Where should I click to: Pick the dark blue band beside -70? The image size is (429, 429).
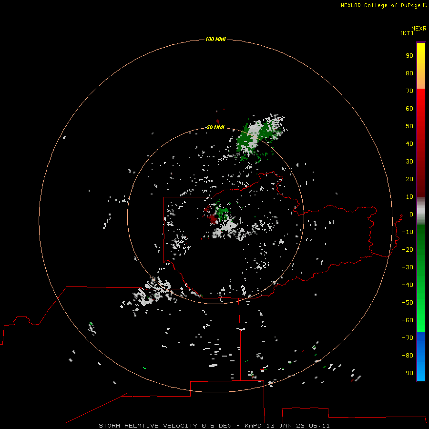[421, 338]
